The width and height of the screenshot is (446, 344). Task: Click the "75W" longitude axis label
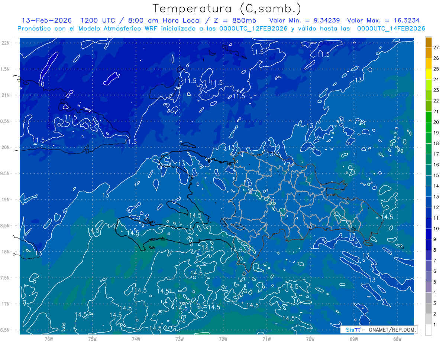(92, 339)
